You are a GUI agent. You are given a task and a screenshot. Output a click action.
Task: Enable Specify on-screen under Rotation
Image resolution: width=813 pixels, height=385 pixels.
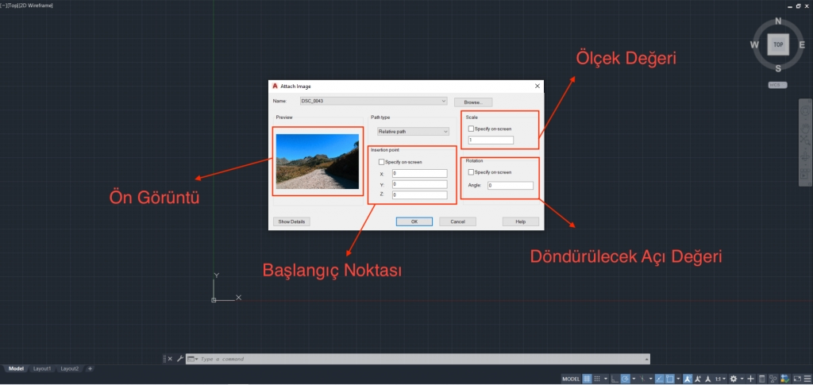point(471,172)
